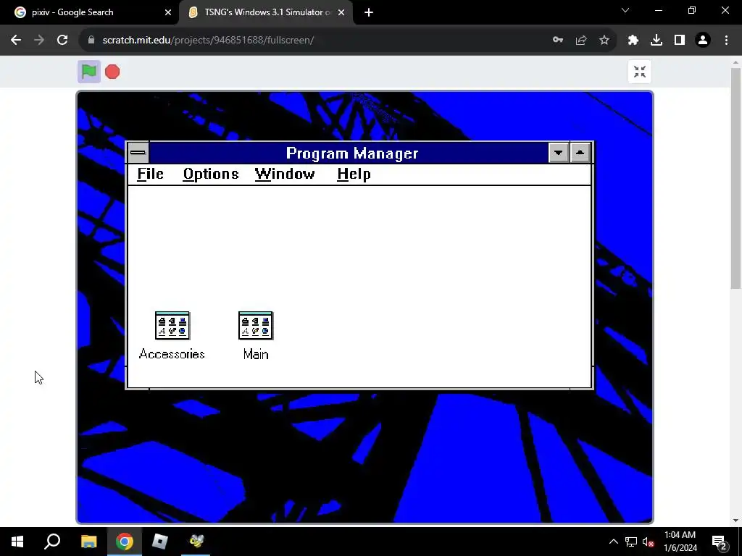
Task: Open Roblox from the taskbar
Action: (160, 542)
